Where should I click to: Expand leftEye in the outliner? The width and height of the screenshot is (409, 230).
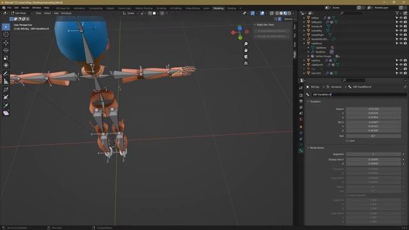point(304,18)
